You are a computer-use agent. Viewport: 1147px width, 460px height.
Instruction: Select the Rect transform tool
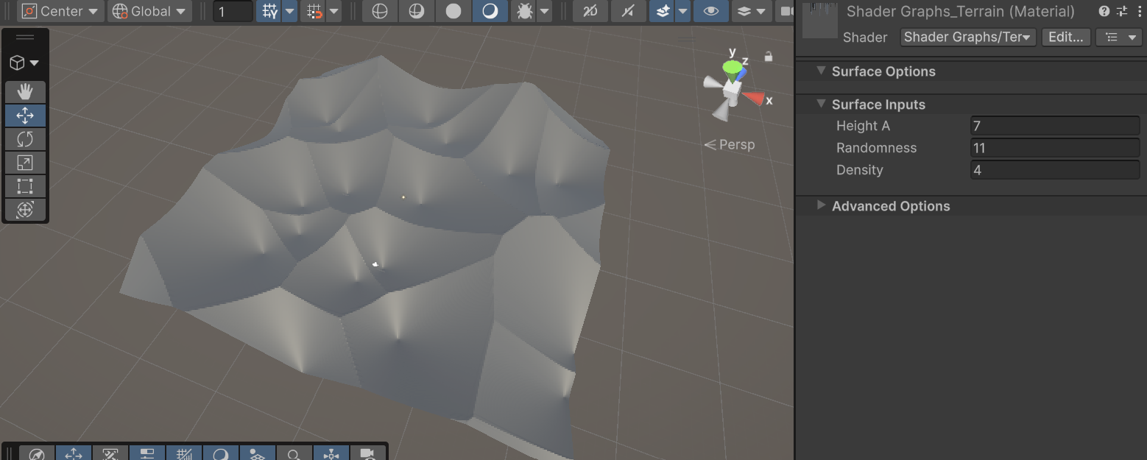tap(25, 186)
